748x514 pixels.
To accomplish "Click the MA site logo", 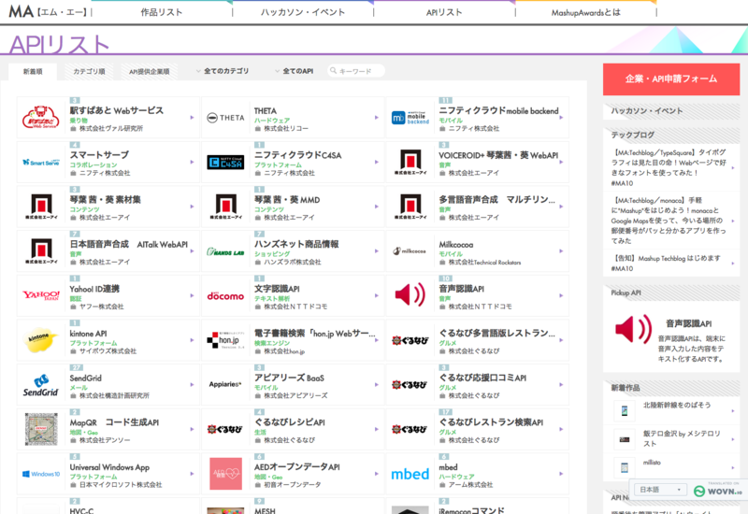I will (48, 11).
